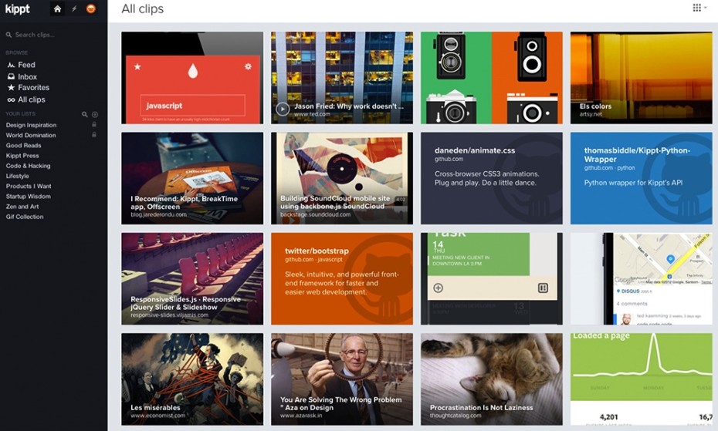The image size is (718, 431).
Task: Open the Les misérables clip
Action: click(x=192, y=379)
